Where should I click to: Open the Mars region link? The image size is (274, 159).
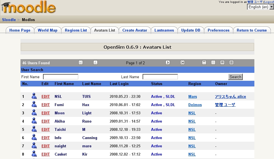[x=193, y=97]
